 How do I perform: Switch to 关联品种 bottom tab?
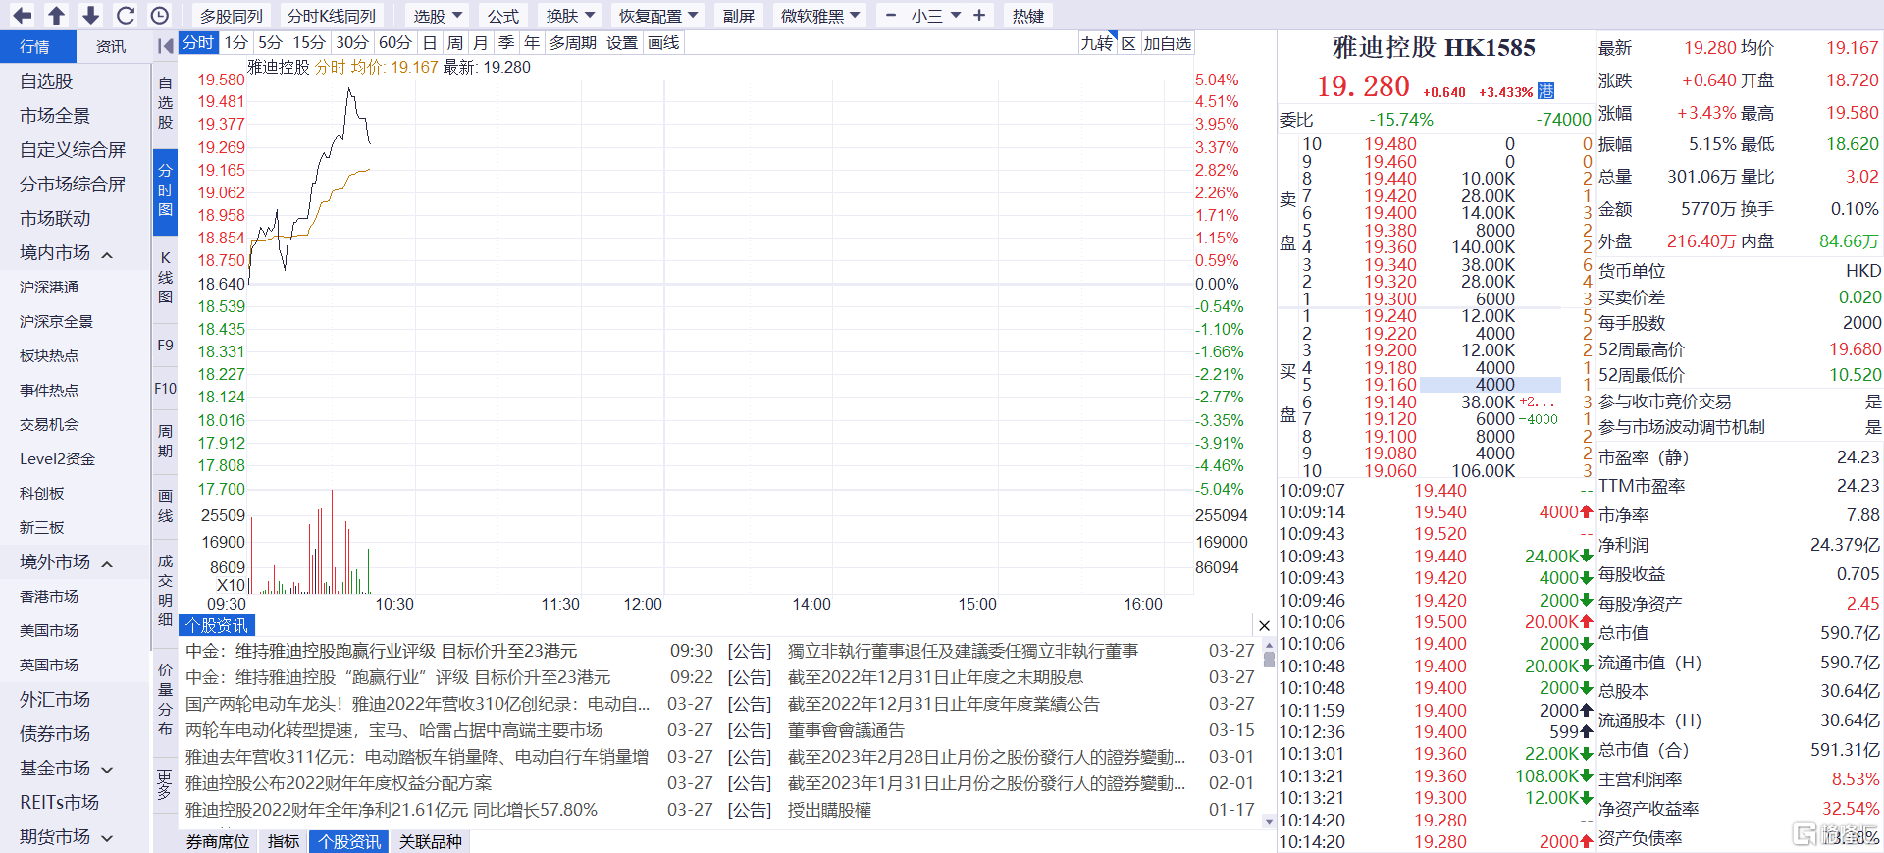[x=431, y=842]
